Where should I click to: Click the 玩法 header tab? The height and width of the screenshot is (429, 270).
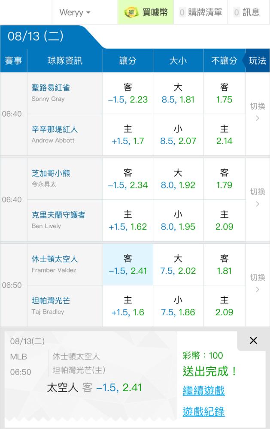pyautogui.click(x=257, y=60)
